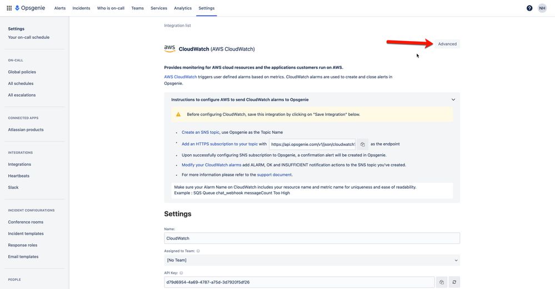Click the integration Name field
This screenshot has height=289, width=555.
click(x=312, y=238)
